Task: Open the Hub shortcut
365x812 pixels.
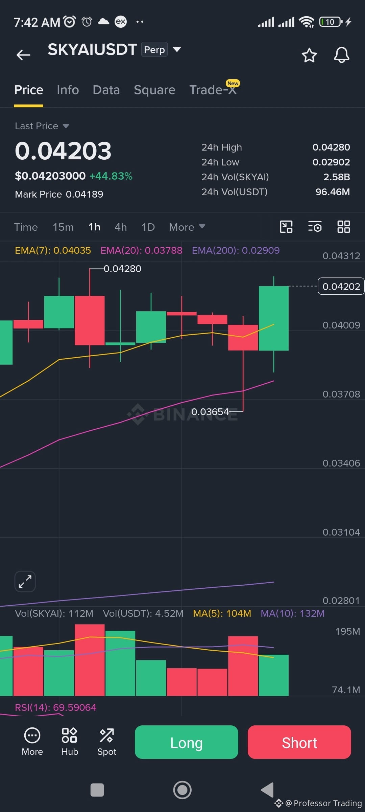Action: tap(70, 742)
